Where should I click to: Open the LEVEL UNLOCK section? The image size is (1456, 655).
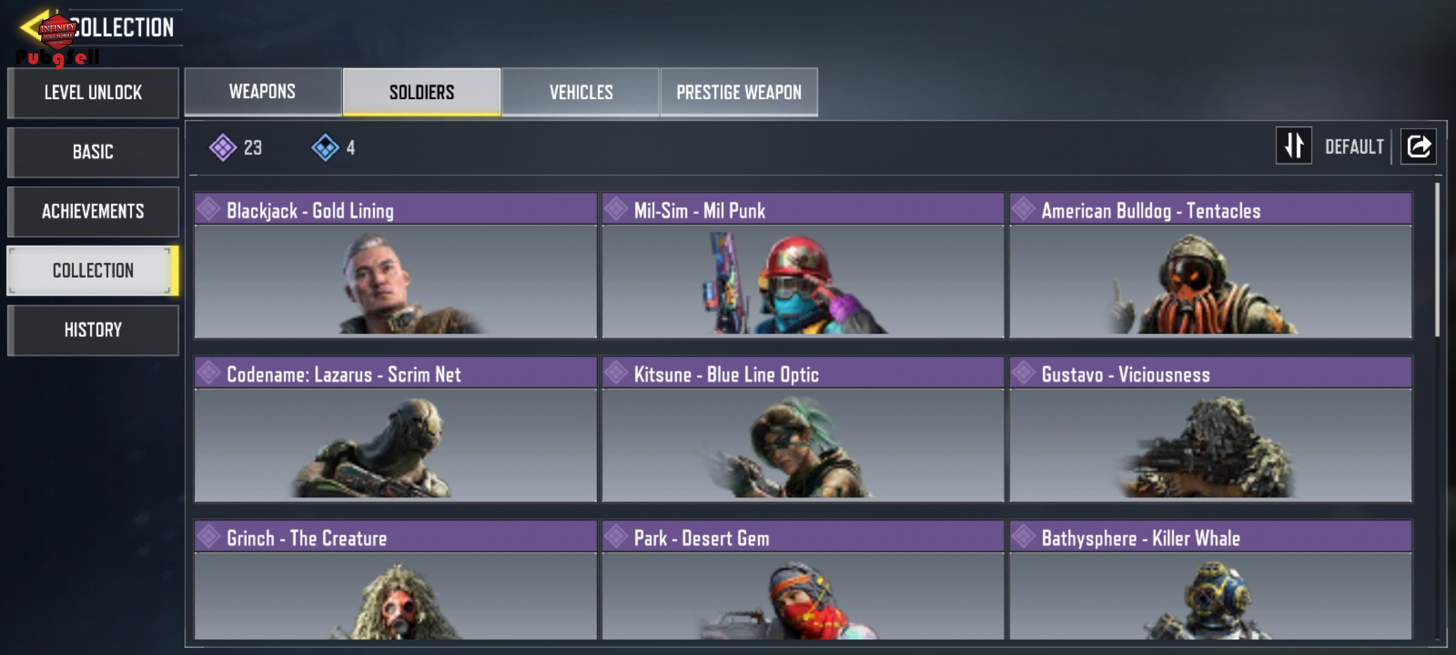pyautogui.click(x=93, y=93)
